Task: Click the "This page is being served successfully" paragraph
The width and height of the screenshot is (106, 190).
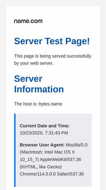Action: (x=53, y=60)
